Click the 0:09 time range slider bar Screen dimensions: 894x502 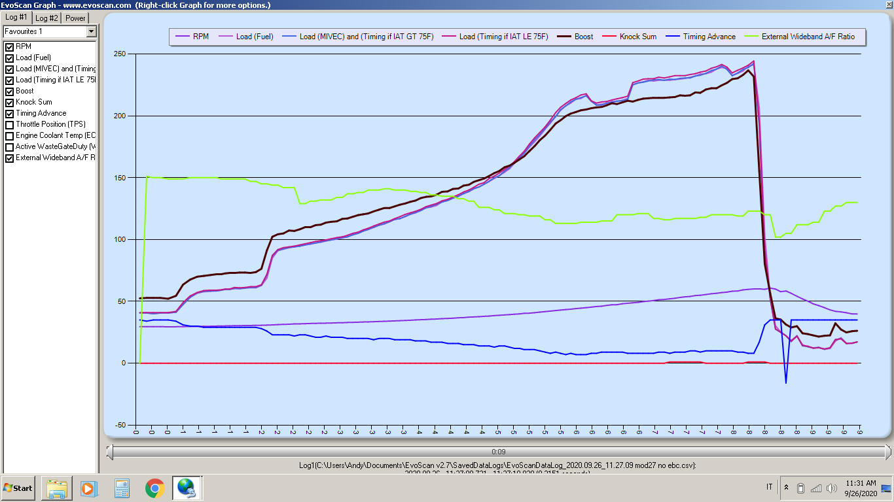point(498,452)
